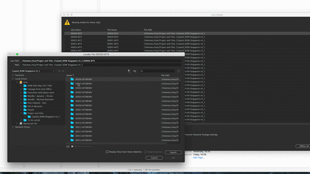Click Offline All in Link Media window

[x=304, y=146]
